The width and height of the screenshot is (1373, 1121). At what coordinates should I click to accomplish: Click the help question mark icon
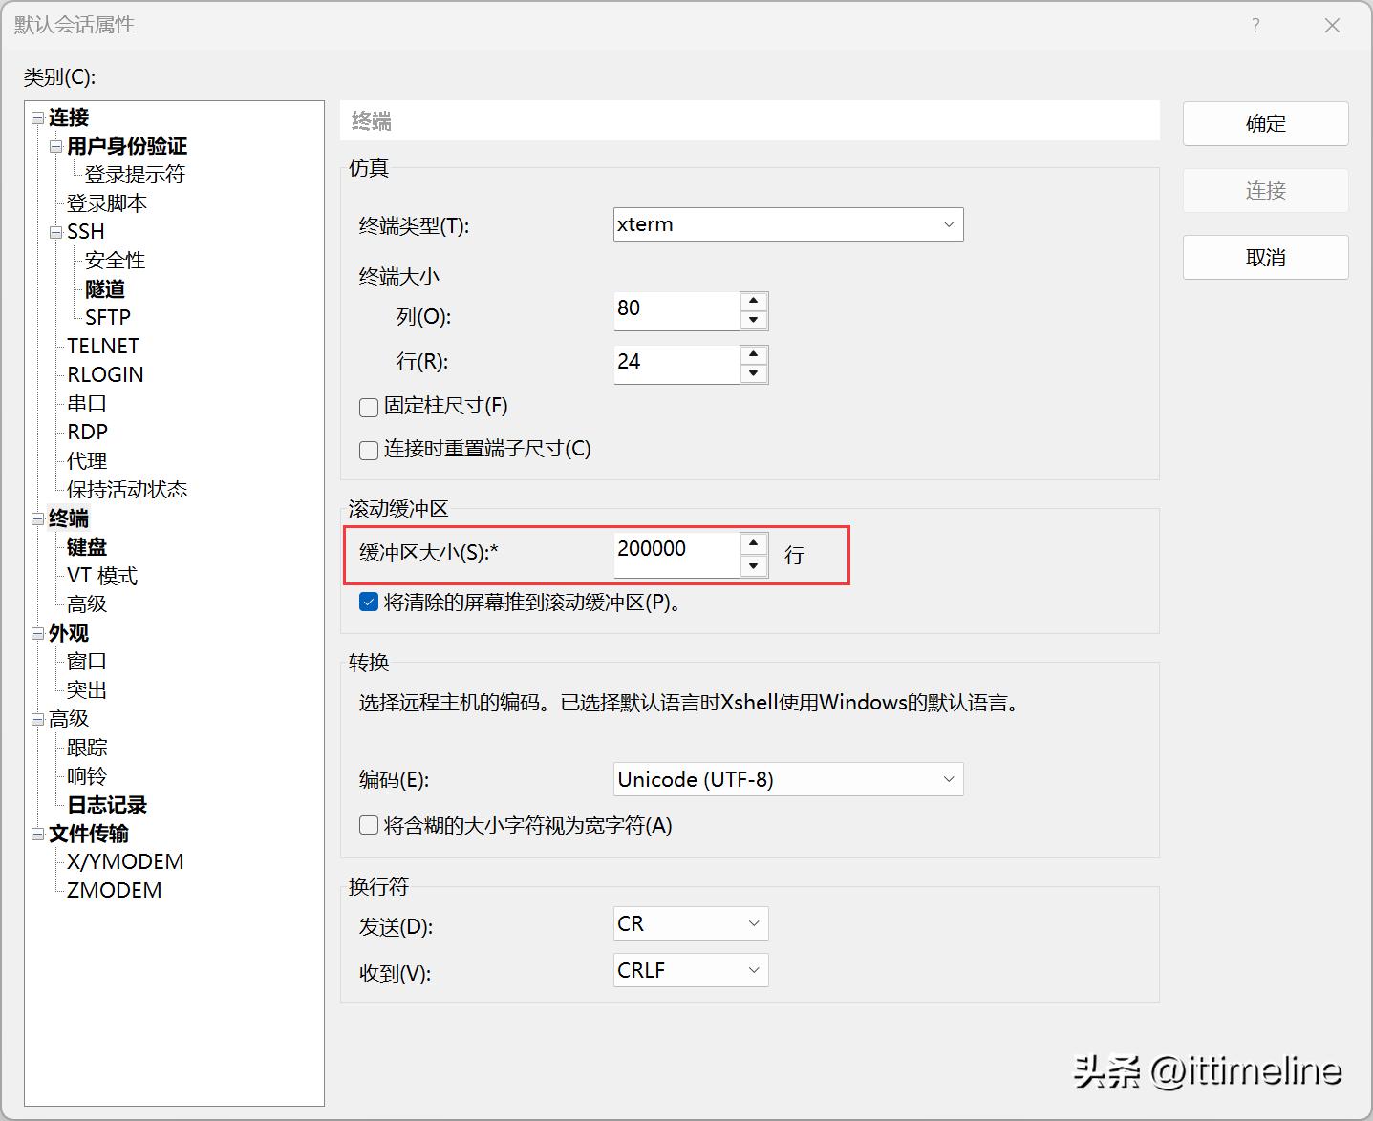click(x=1255, y=26)
